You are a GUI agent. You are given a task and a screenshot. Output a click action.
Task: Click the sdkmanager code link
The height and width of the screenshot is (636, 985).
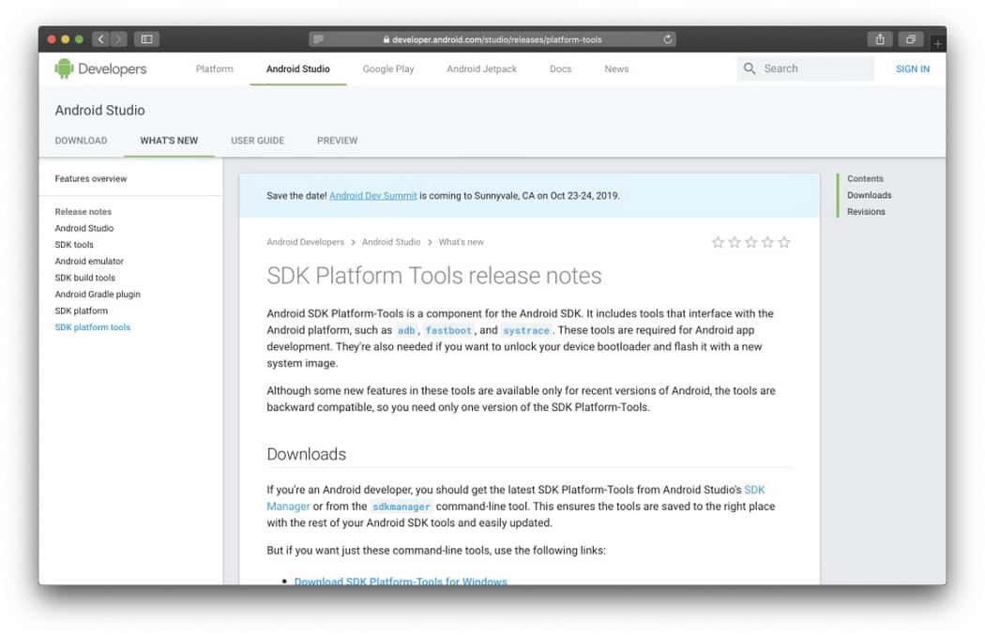[x=401, y=507]
